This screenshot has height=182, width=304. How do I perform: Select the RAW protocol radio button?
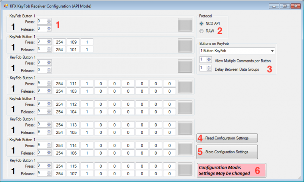202,31
